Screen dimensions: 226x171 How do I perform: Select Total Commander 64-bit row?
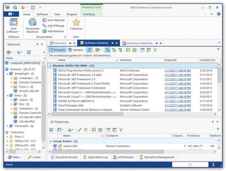(x=132, y=110)
